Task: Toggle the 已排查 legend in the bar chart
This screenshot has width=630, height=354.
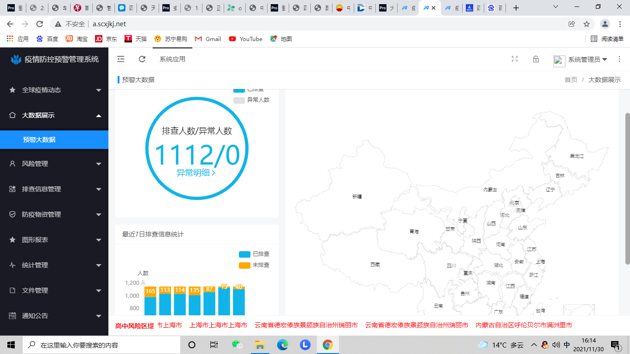Action: (x=254, y=254)
